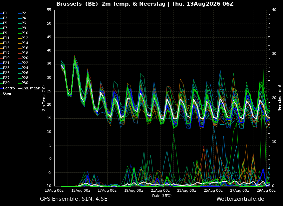Click the P6 legend entry

pos(22,23)
